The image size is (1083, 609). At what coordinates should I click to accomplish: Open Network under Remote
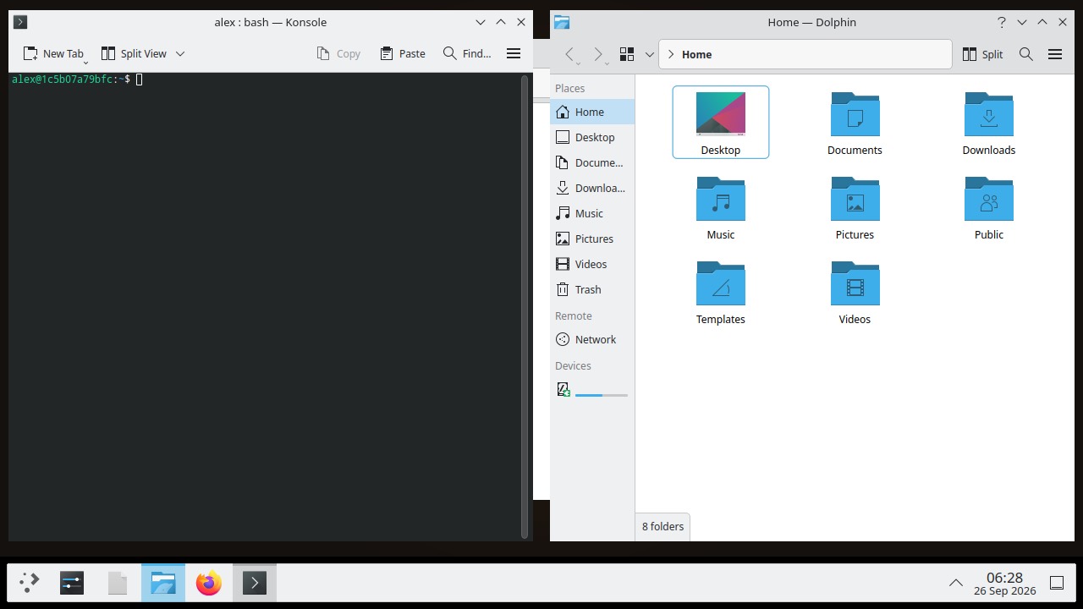coord(592,339)
